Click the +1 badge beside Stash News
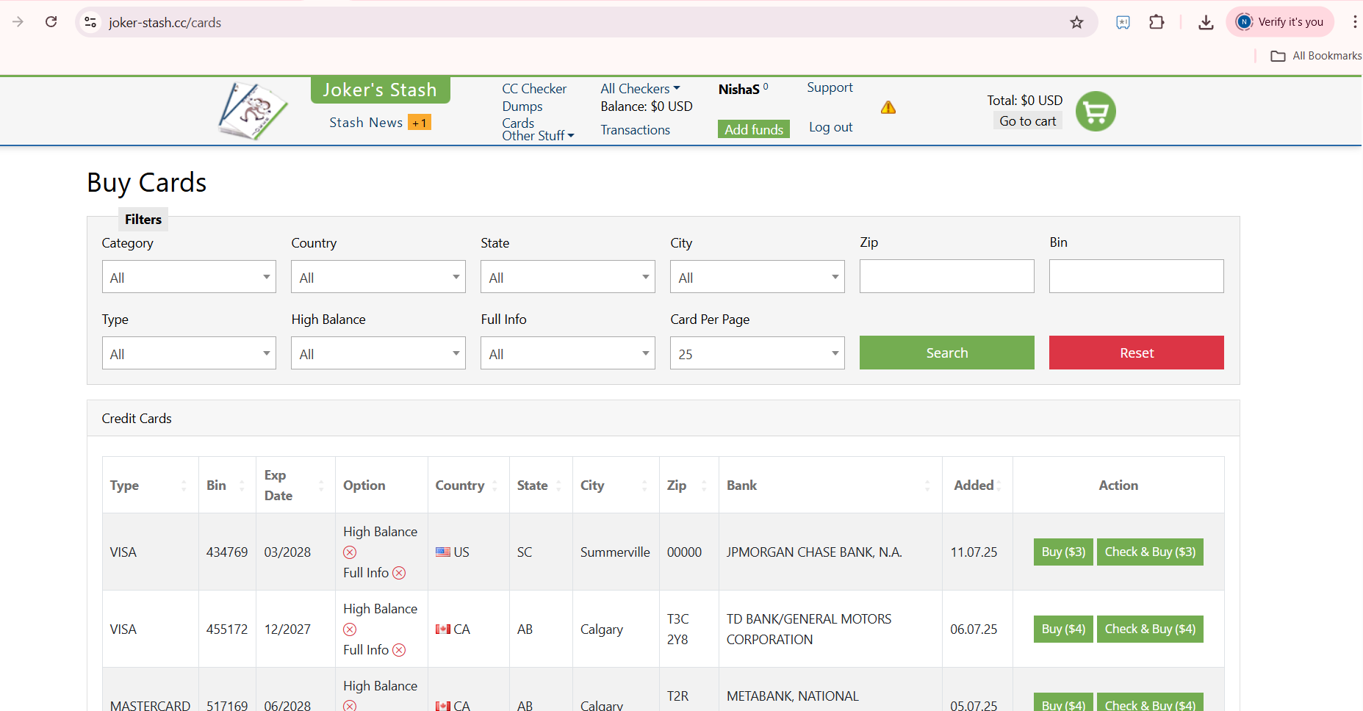 click(420, 123)
